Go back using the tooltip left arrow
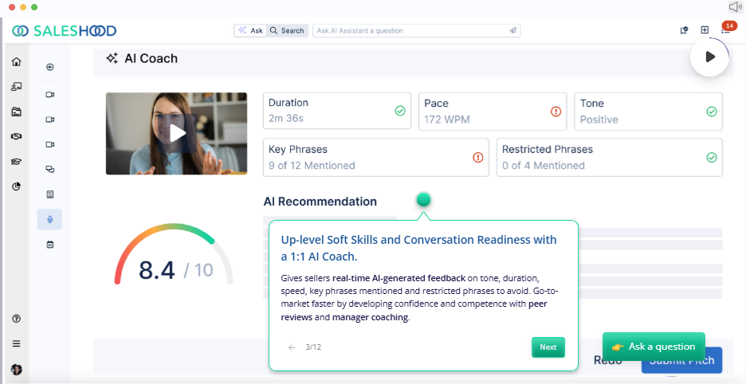Image resolution: width=746 pixels, height=384 pixels. pos(292,347)
